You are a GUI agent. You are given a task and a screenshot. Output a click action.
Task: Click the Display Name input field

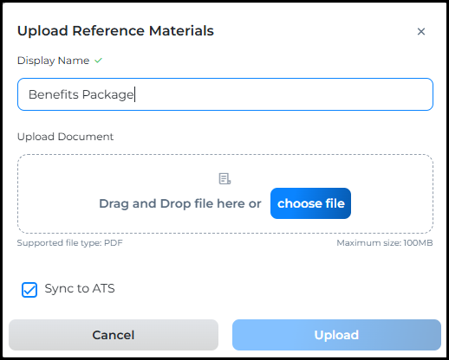[225, 94]
